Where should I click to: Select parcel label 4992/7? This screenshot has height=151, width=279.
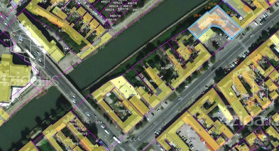(x=105, y=2)
